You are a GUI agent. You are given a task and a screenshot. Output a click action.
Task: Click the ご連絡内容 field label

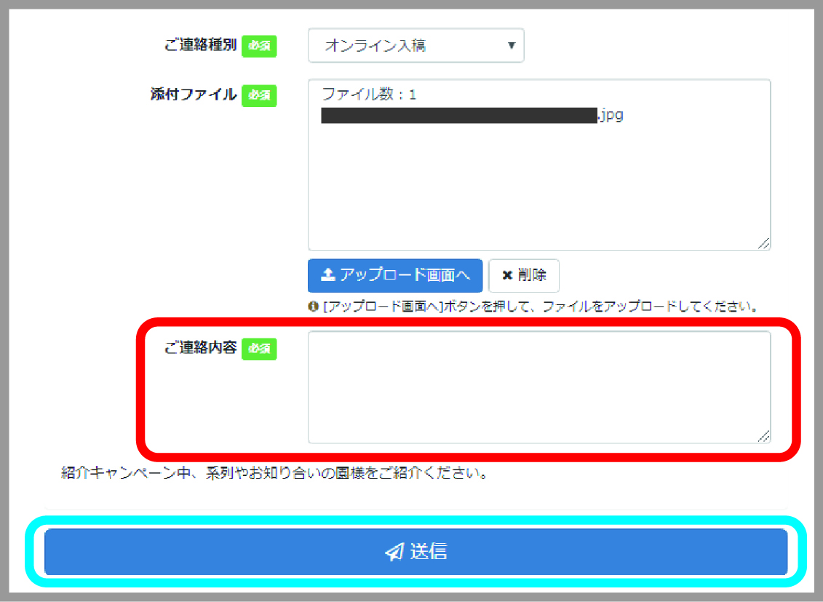pyautogui.click(x=201, y=348)
